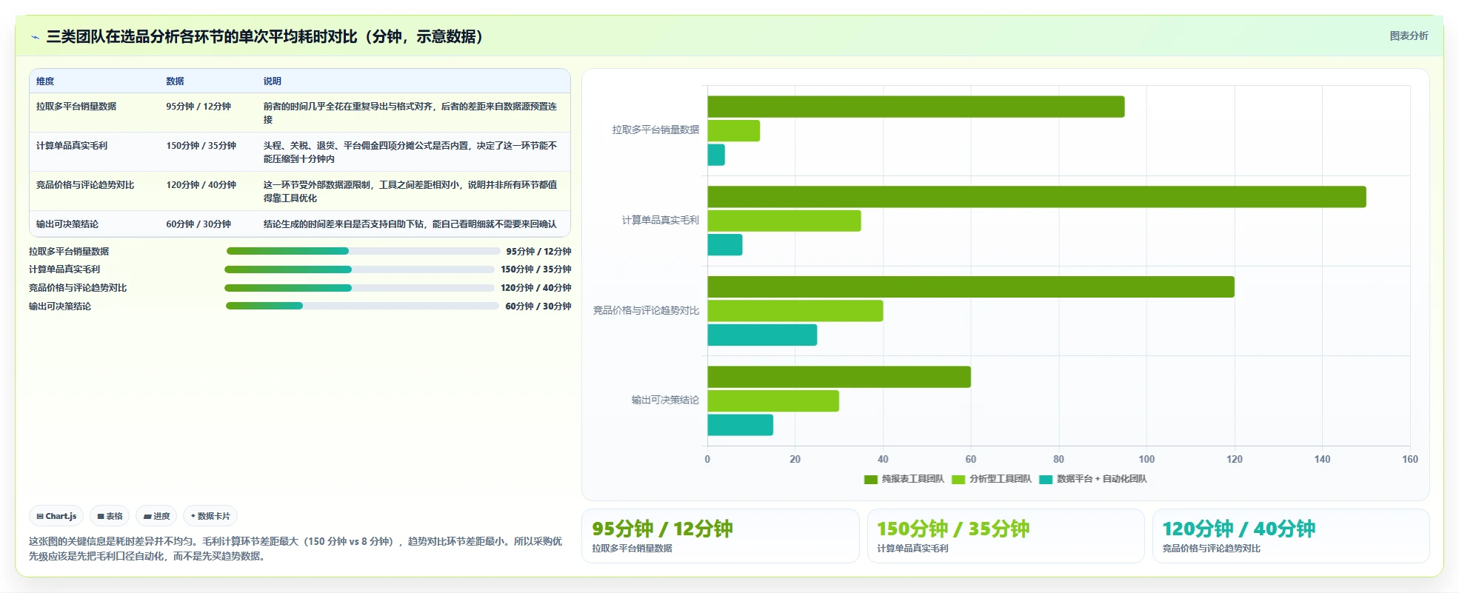Click the panel title 三类团队在选品分析各环节

point(264,37)
